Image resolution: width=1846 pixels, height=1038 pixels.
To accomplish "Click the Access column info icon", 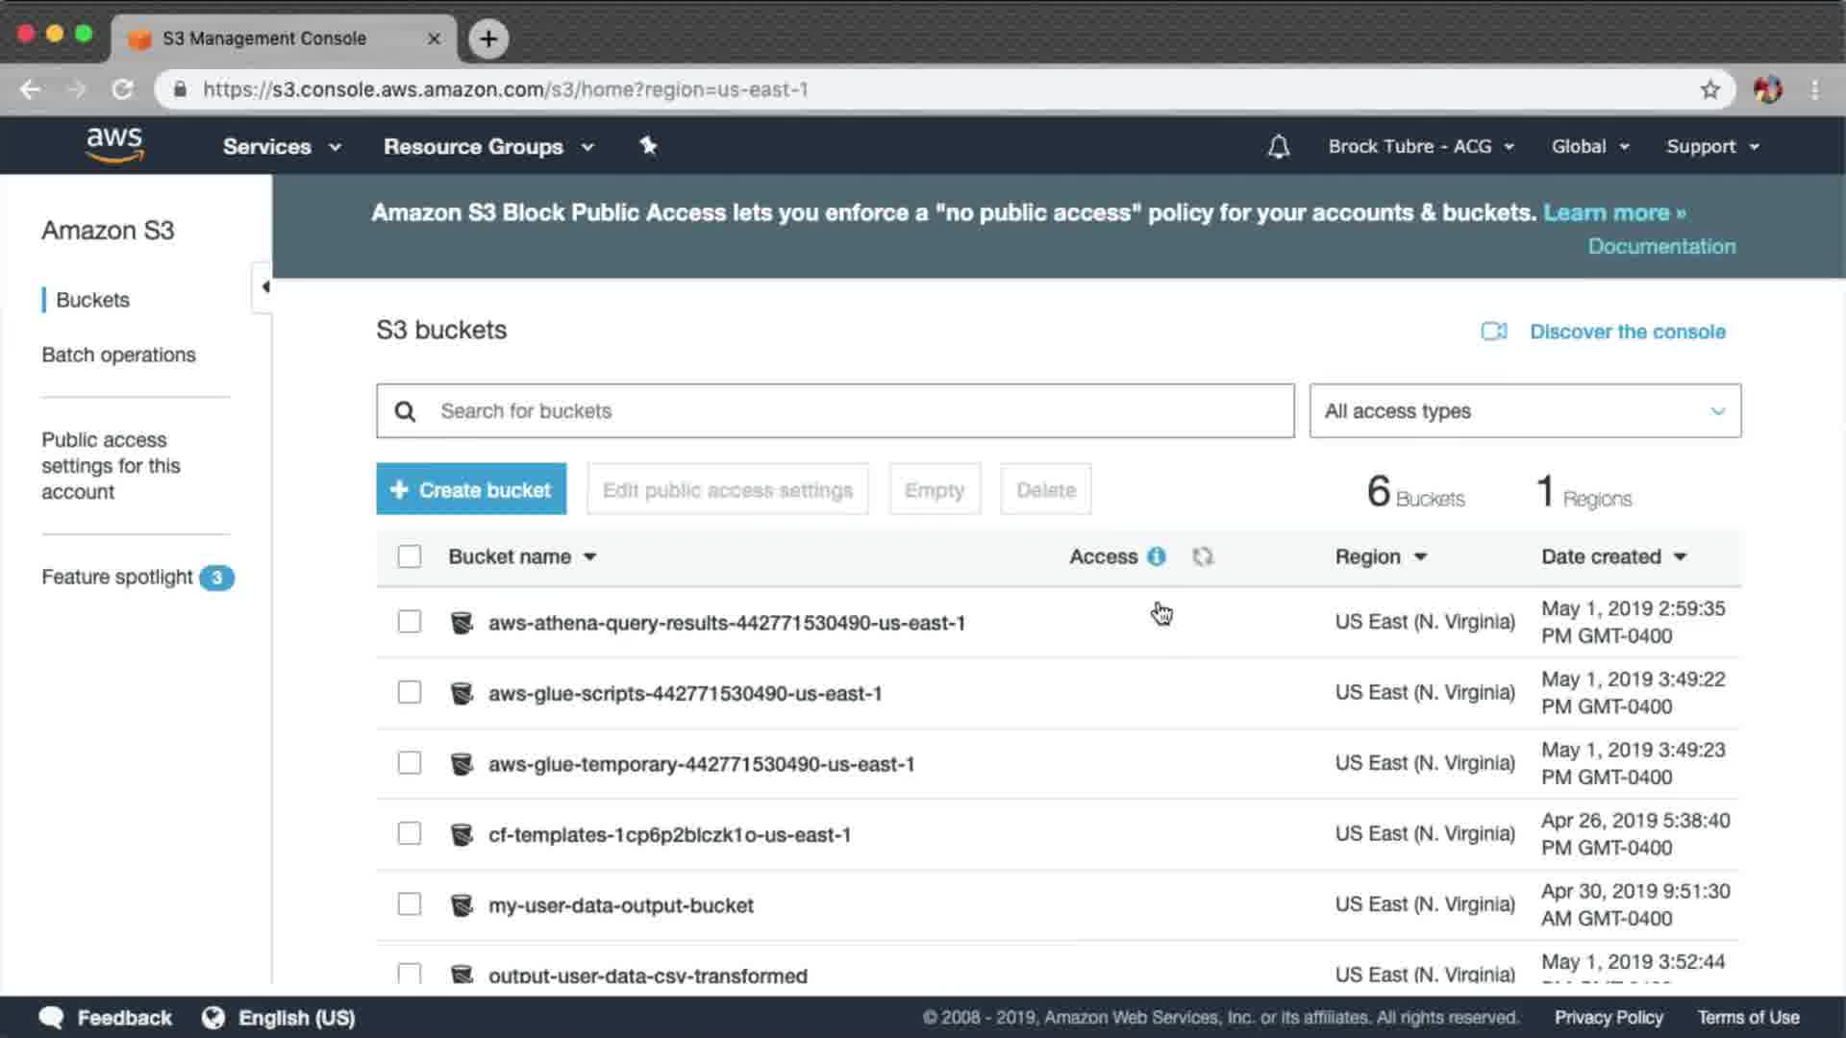I will (1157, 556).
